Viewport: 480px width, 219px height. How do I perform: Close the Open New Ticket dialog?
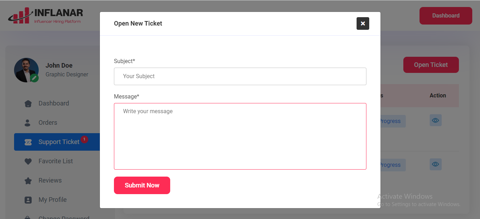[363, 23]
